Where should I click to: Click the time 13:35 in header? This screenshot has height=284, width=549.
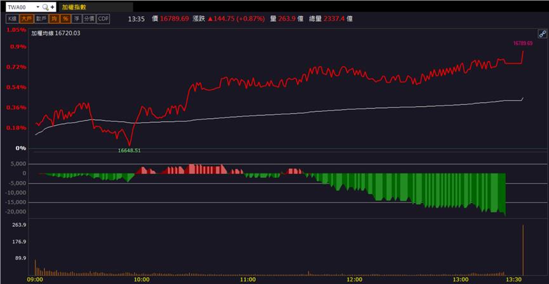[136, 19]
